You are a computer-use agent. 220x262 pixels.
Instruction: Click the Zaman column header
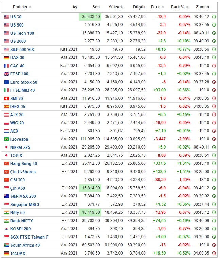pyautogui.click(x=202, y=7)
